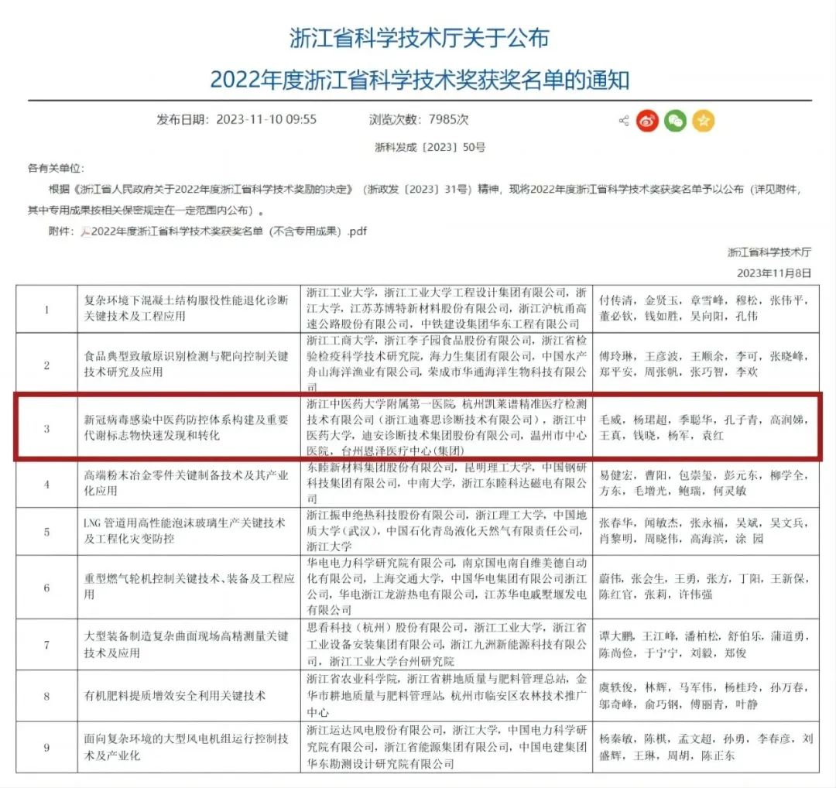Click the share icon beside Weibo
Viewport: 836px width, 788px height.
624,121
